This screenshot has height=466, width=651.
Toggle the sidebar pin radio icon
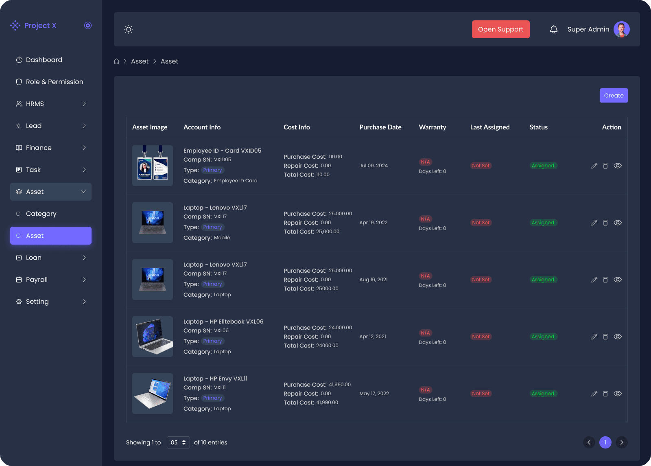[88, 26]
